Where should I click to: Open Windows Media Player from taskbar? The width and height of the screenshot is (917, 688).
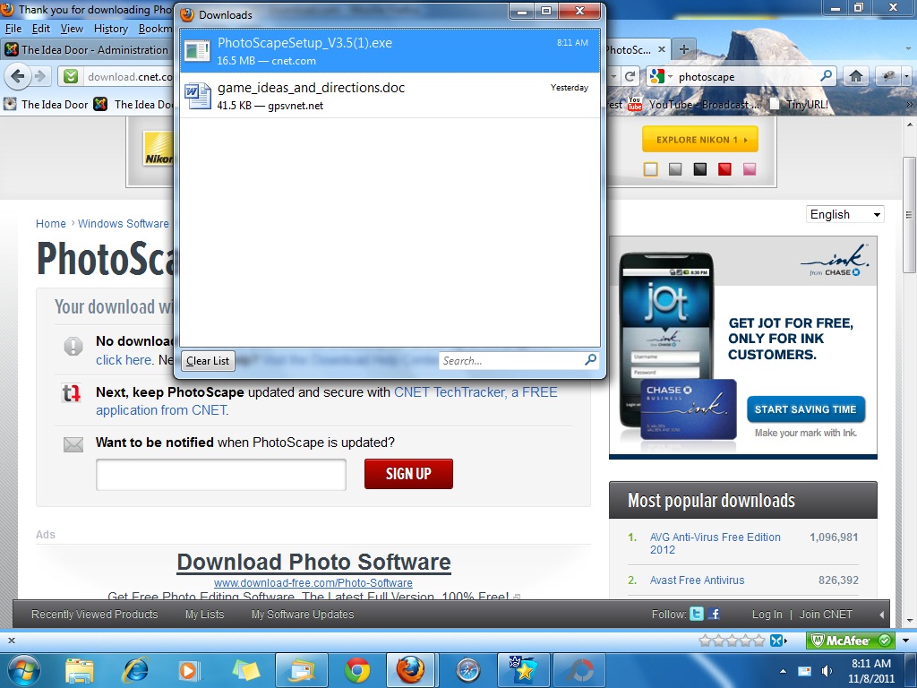[x=188, y=670]
